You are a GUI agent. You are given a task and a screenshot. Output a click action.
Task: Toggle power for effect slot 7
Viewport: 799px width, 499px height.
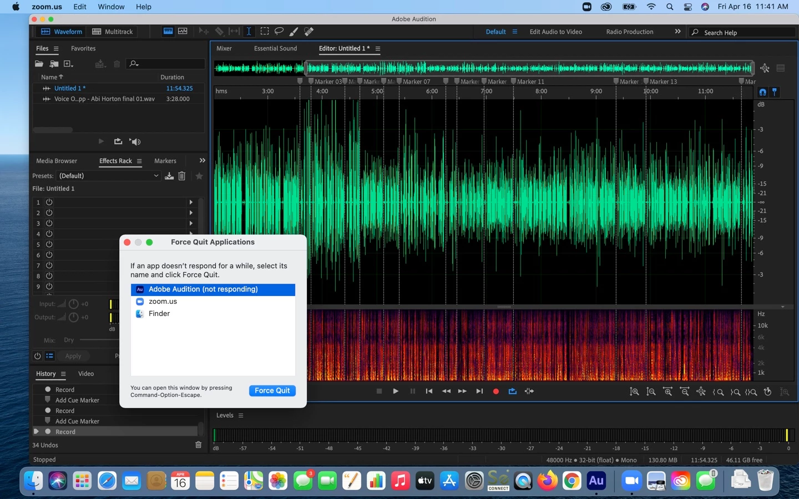(x=49, y=266)
